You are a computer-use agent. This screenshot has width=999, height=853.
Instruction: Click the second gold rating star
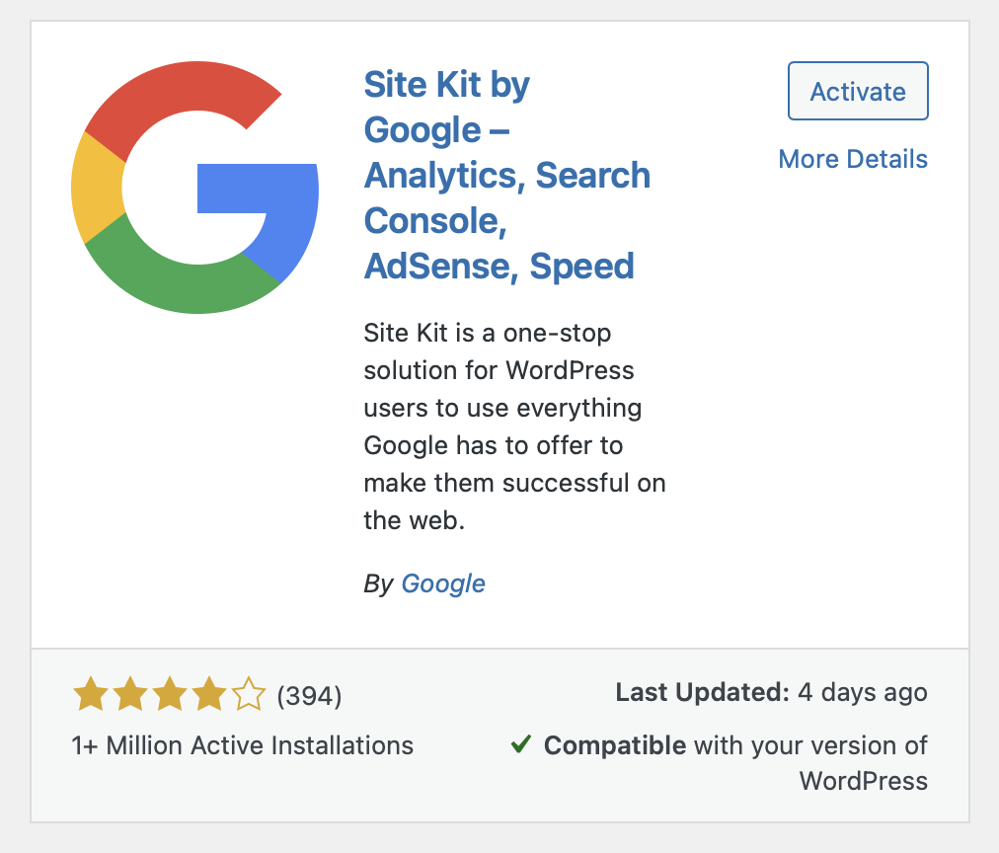click(129, 695)
